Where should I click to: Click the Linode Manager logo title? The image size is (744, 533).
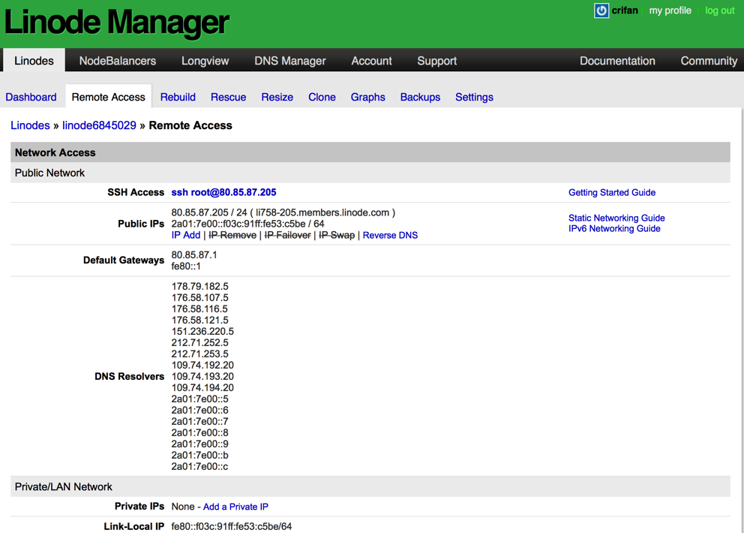tap(117, 23)
